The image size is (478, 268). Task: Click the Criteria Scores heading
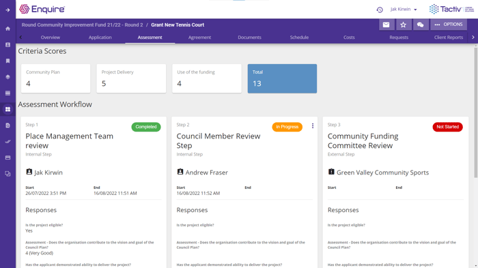(x=42, y=51)
